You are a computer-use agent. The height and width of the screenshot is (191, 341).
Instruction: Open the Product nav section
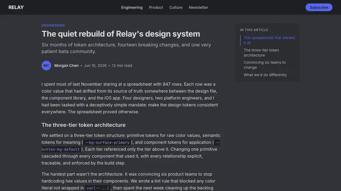click(x=156, y=7)
